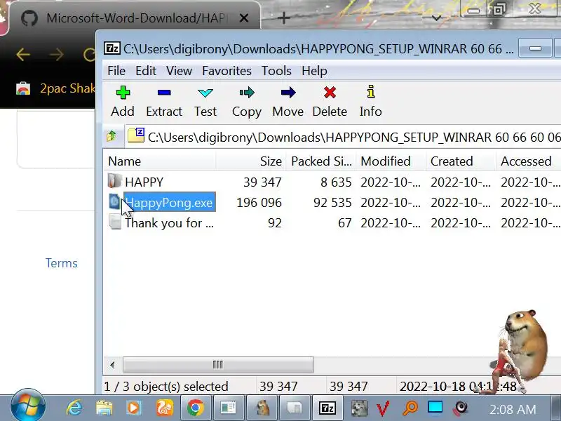Go up one folder level

pyautogui.click(x=111, y=136)
